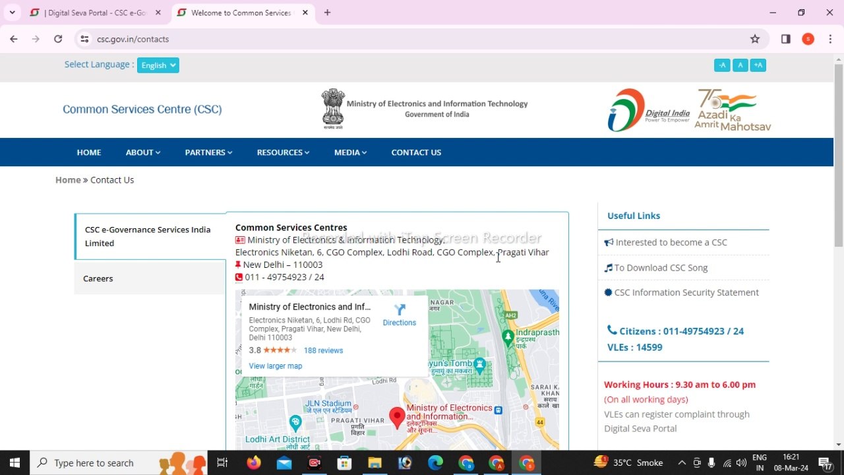Click taskbar search box
Viewport: 844px width, 475px height.
coord(119,462)
